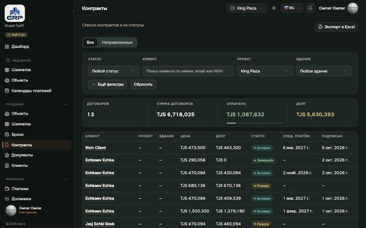The height and width of the screenshot is (228, 366).
Task: Click the TJS 6,718,025 contracts sum
Action: [x=176, y=114]
